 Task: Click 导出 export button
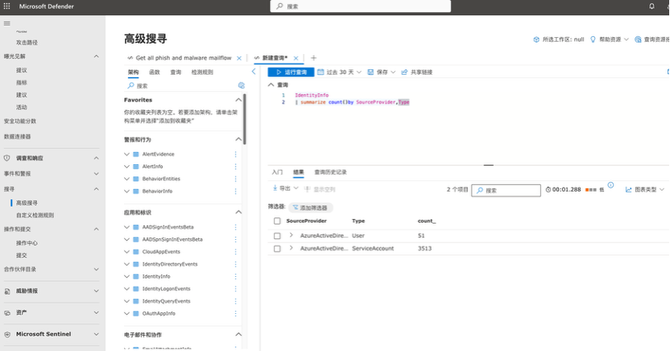pyautogui.click(x=285, y=188)
